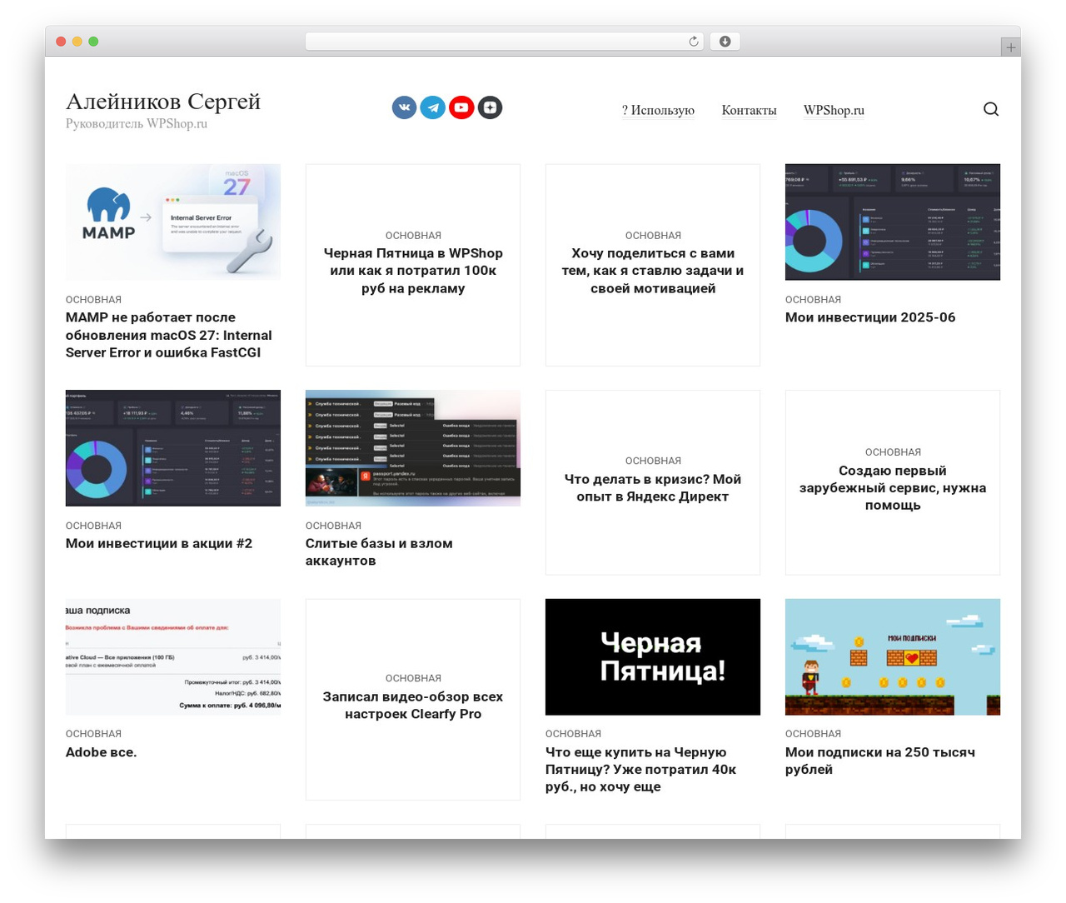Open 'Черная Пятница в WPShop' article

coord(413,271)
